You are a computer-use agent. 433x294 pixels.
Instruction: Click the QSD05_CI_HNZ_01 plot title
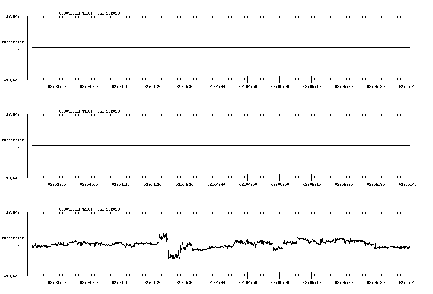[x=90, y=209]
